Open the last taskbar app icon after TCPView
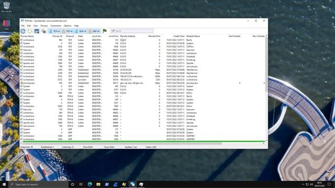Viewport: 335px width, 188px height. [141, 184]
